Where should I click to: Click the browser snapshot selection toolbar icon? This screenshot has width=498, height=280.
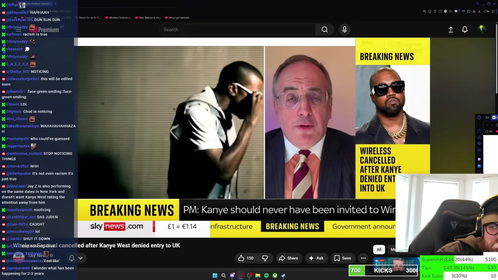click(440, 11)
